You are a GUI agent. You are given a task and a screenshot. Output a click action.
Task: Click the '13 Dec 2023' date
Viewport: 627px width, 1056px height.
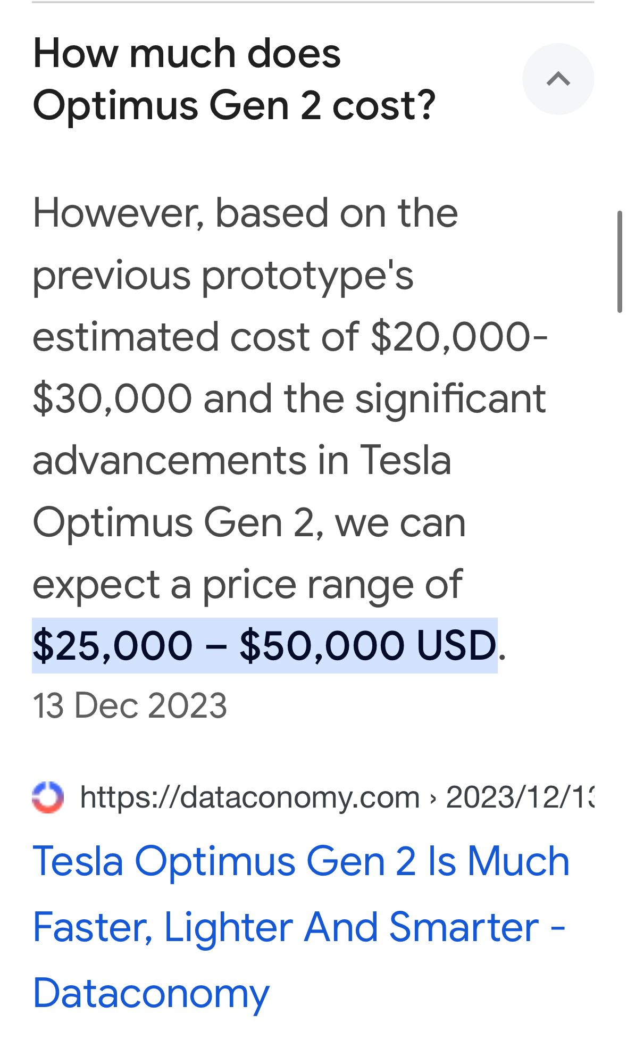[x=130, y=706]
